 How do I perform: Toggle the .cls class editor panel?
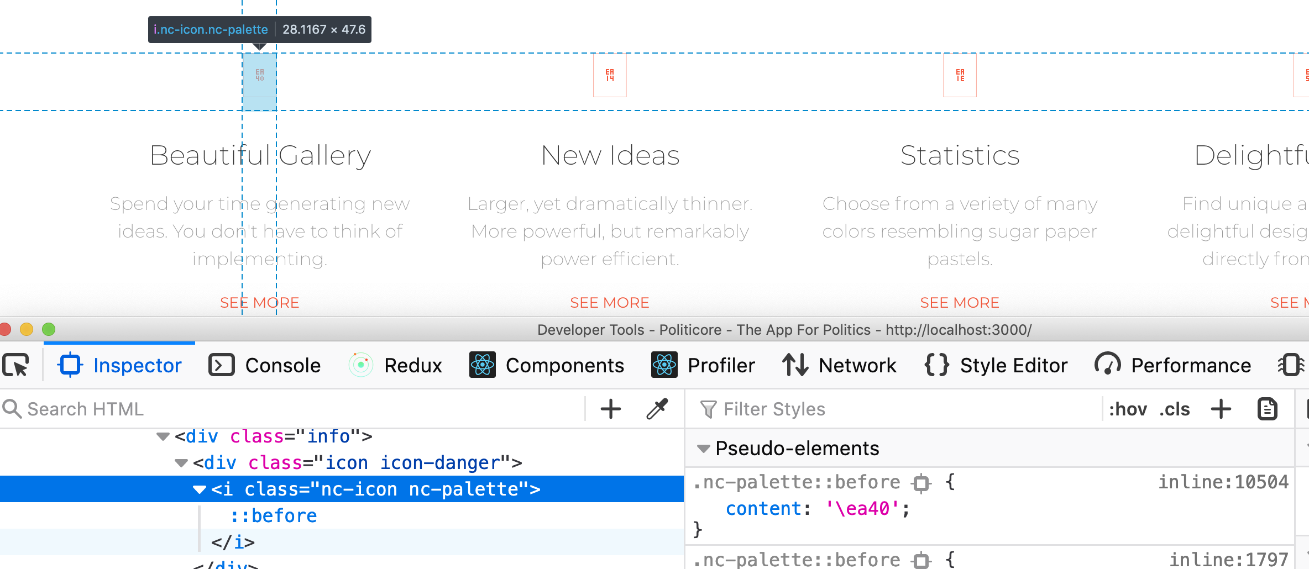click(x=1176, y=409)
